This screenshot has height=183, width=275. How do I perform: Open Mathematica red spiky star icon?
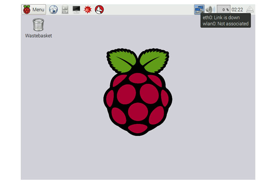pos(88,9)
